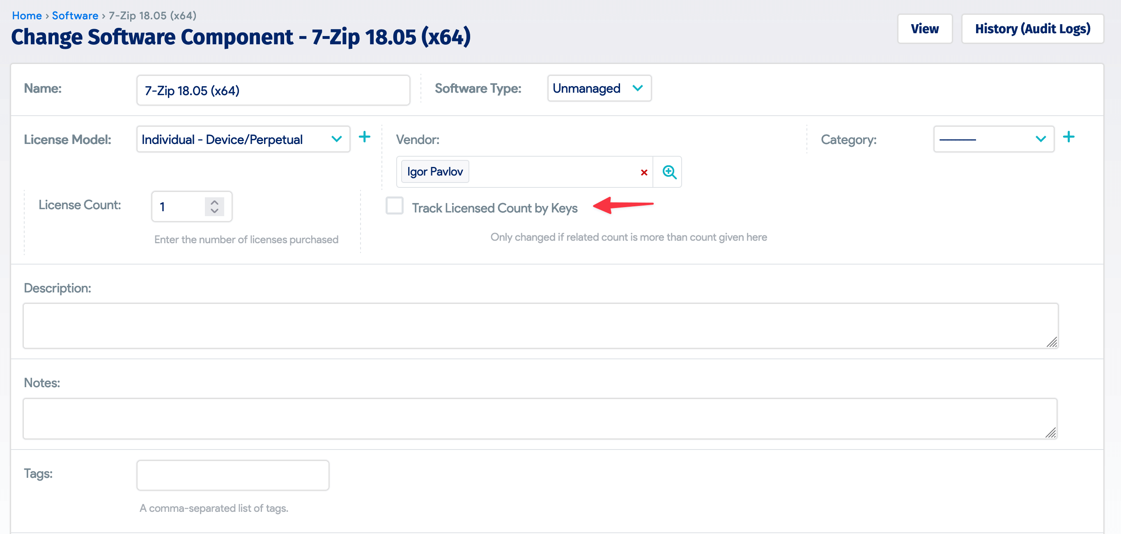
Task: Check the Track Licensed Count checkbox
Action: point(395,206)
